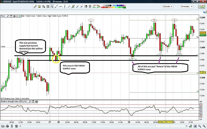
Task: Click the 'Relative strength index (RSI) (14)' label
Action: [x=14, y=102]
